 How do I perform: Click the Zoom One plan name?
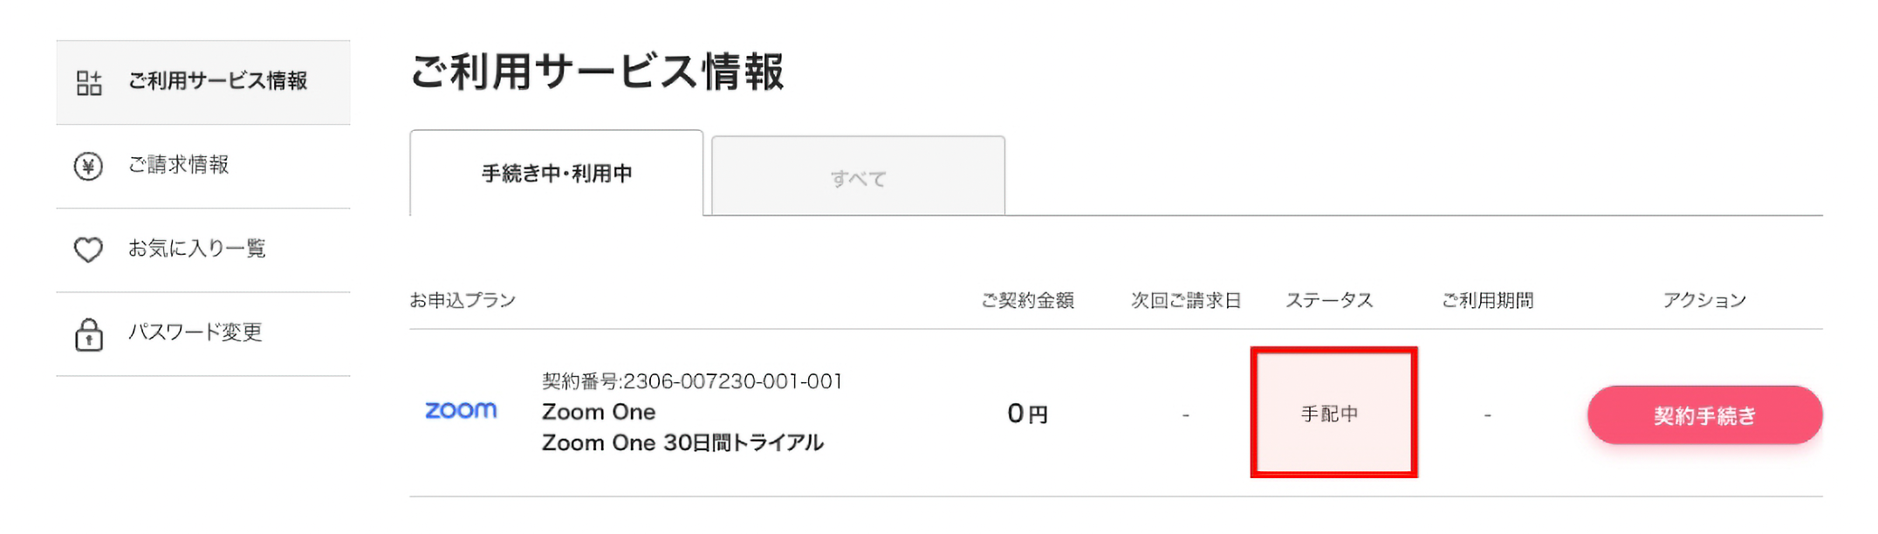click(x=599, y=412)
